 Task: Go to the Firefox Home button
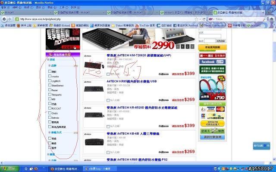pyautogui.click(x=271, y=19)
